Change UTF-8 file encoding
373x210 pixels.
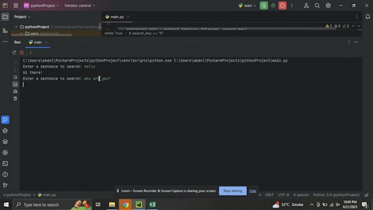tap(284, 195)
